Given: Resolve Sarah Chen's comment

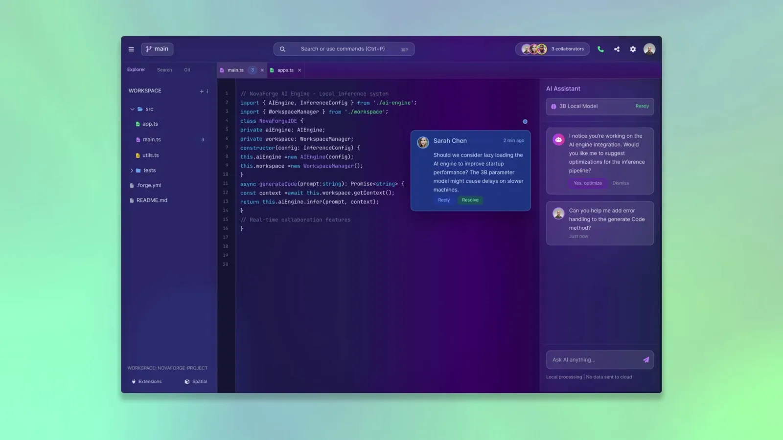Looking at the screenshot, I should 470,200.
